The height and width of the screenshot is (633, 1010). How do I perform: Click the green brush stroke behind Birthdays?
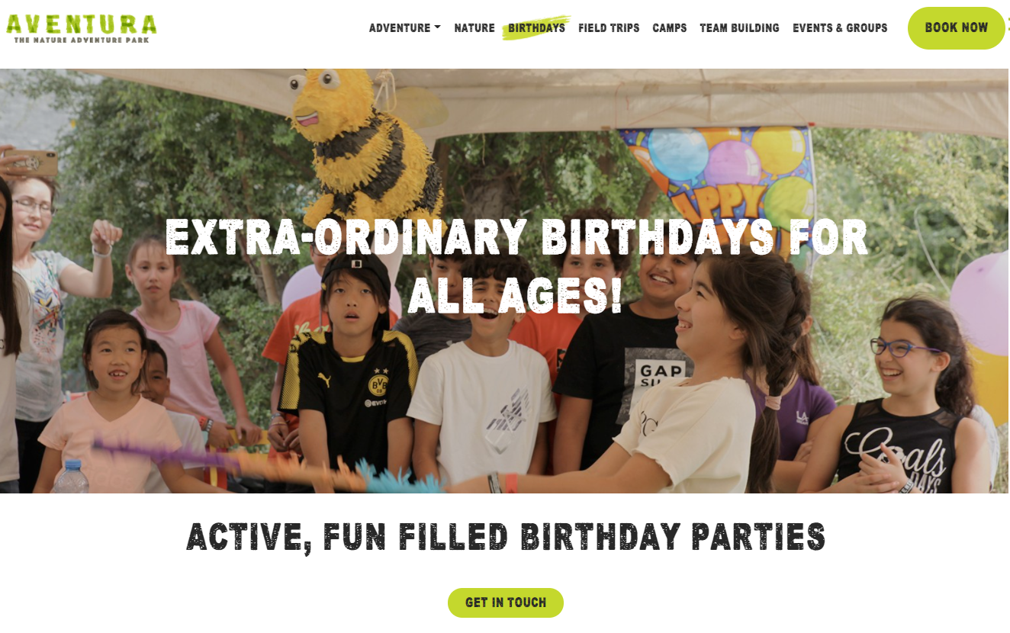pos(536,27)
